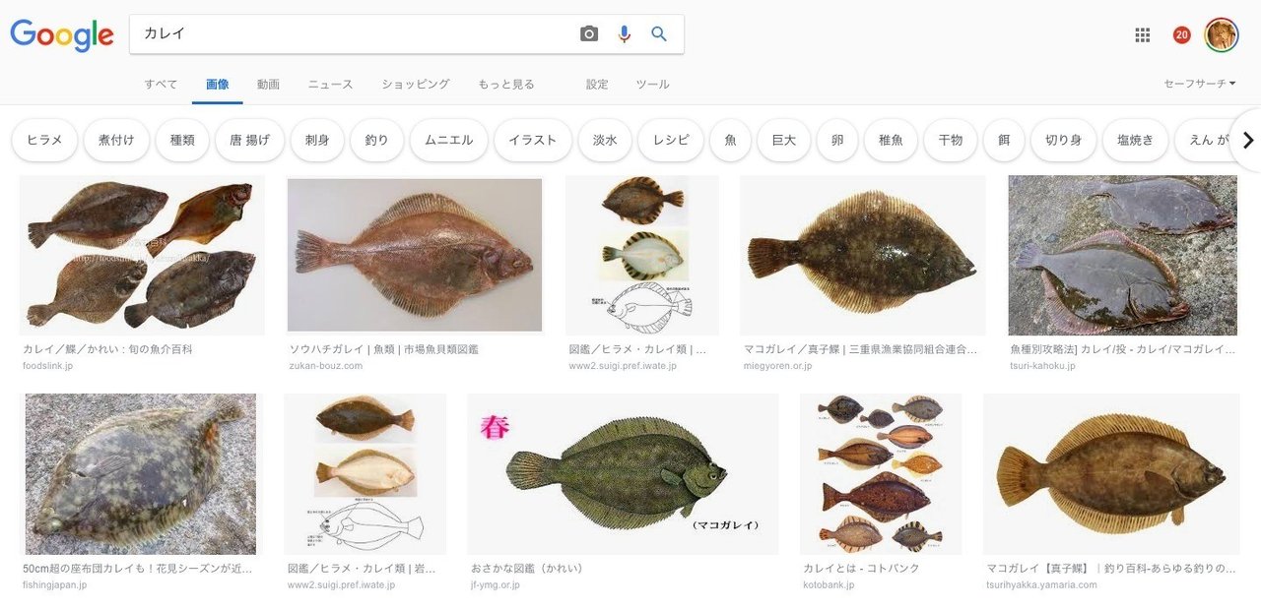Click caption 魚種別攻略法] カレイ/投
The width and height of the screenshot is (1261, 610).
[1123, 349]
